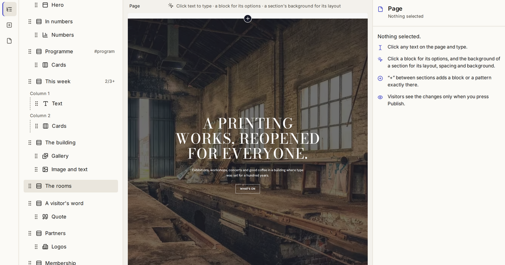Select the This week section in the outline

pyautogui.click(x=71, y=81)
